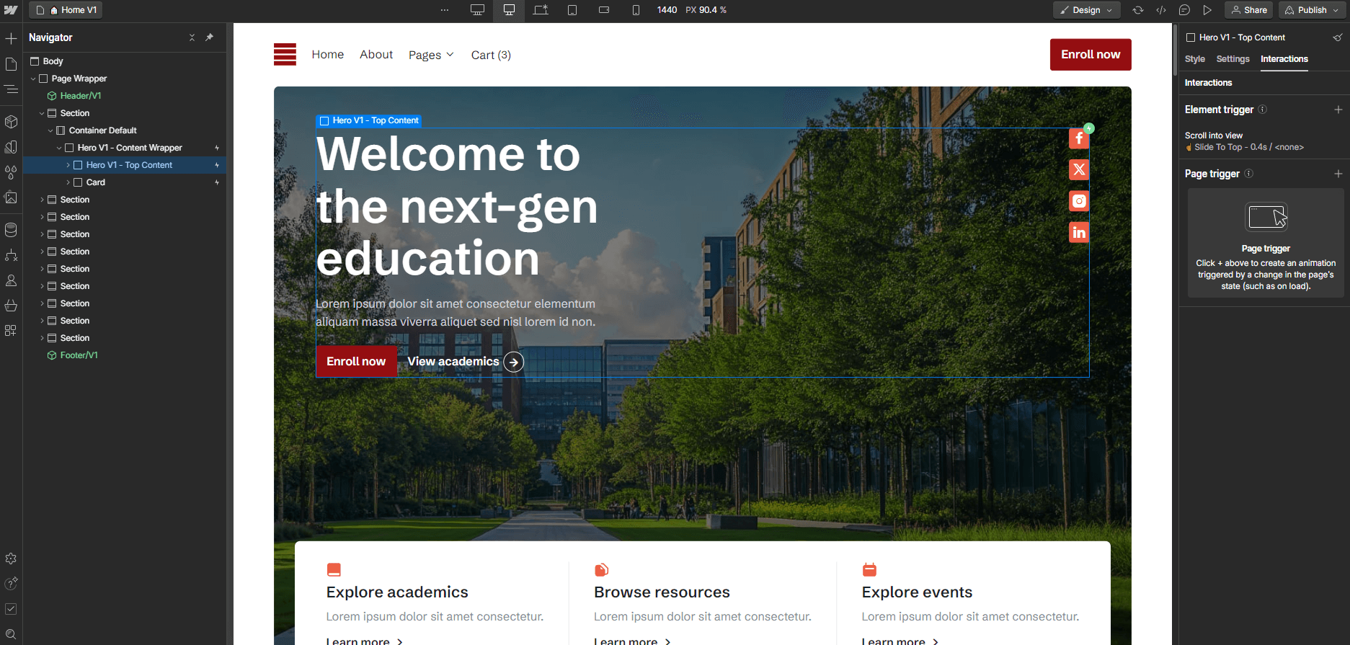
Task: Toggle the Navigator panel icon in sidebar
Action: (x=11, y=89)
